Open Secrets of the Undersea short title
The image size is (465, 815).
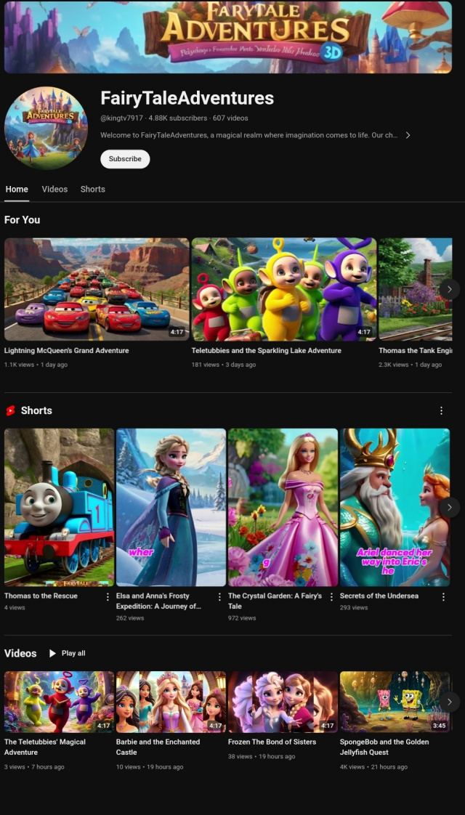pos(379,596)
